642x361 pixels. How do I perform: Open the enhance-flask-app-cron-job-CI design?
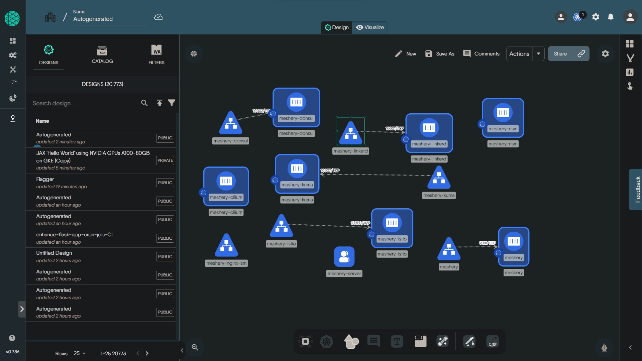click(101, 238)
